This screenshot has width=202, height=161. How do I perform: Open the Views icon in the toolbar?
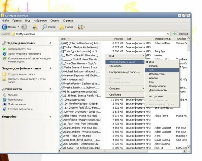80,27
